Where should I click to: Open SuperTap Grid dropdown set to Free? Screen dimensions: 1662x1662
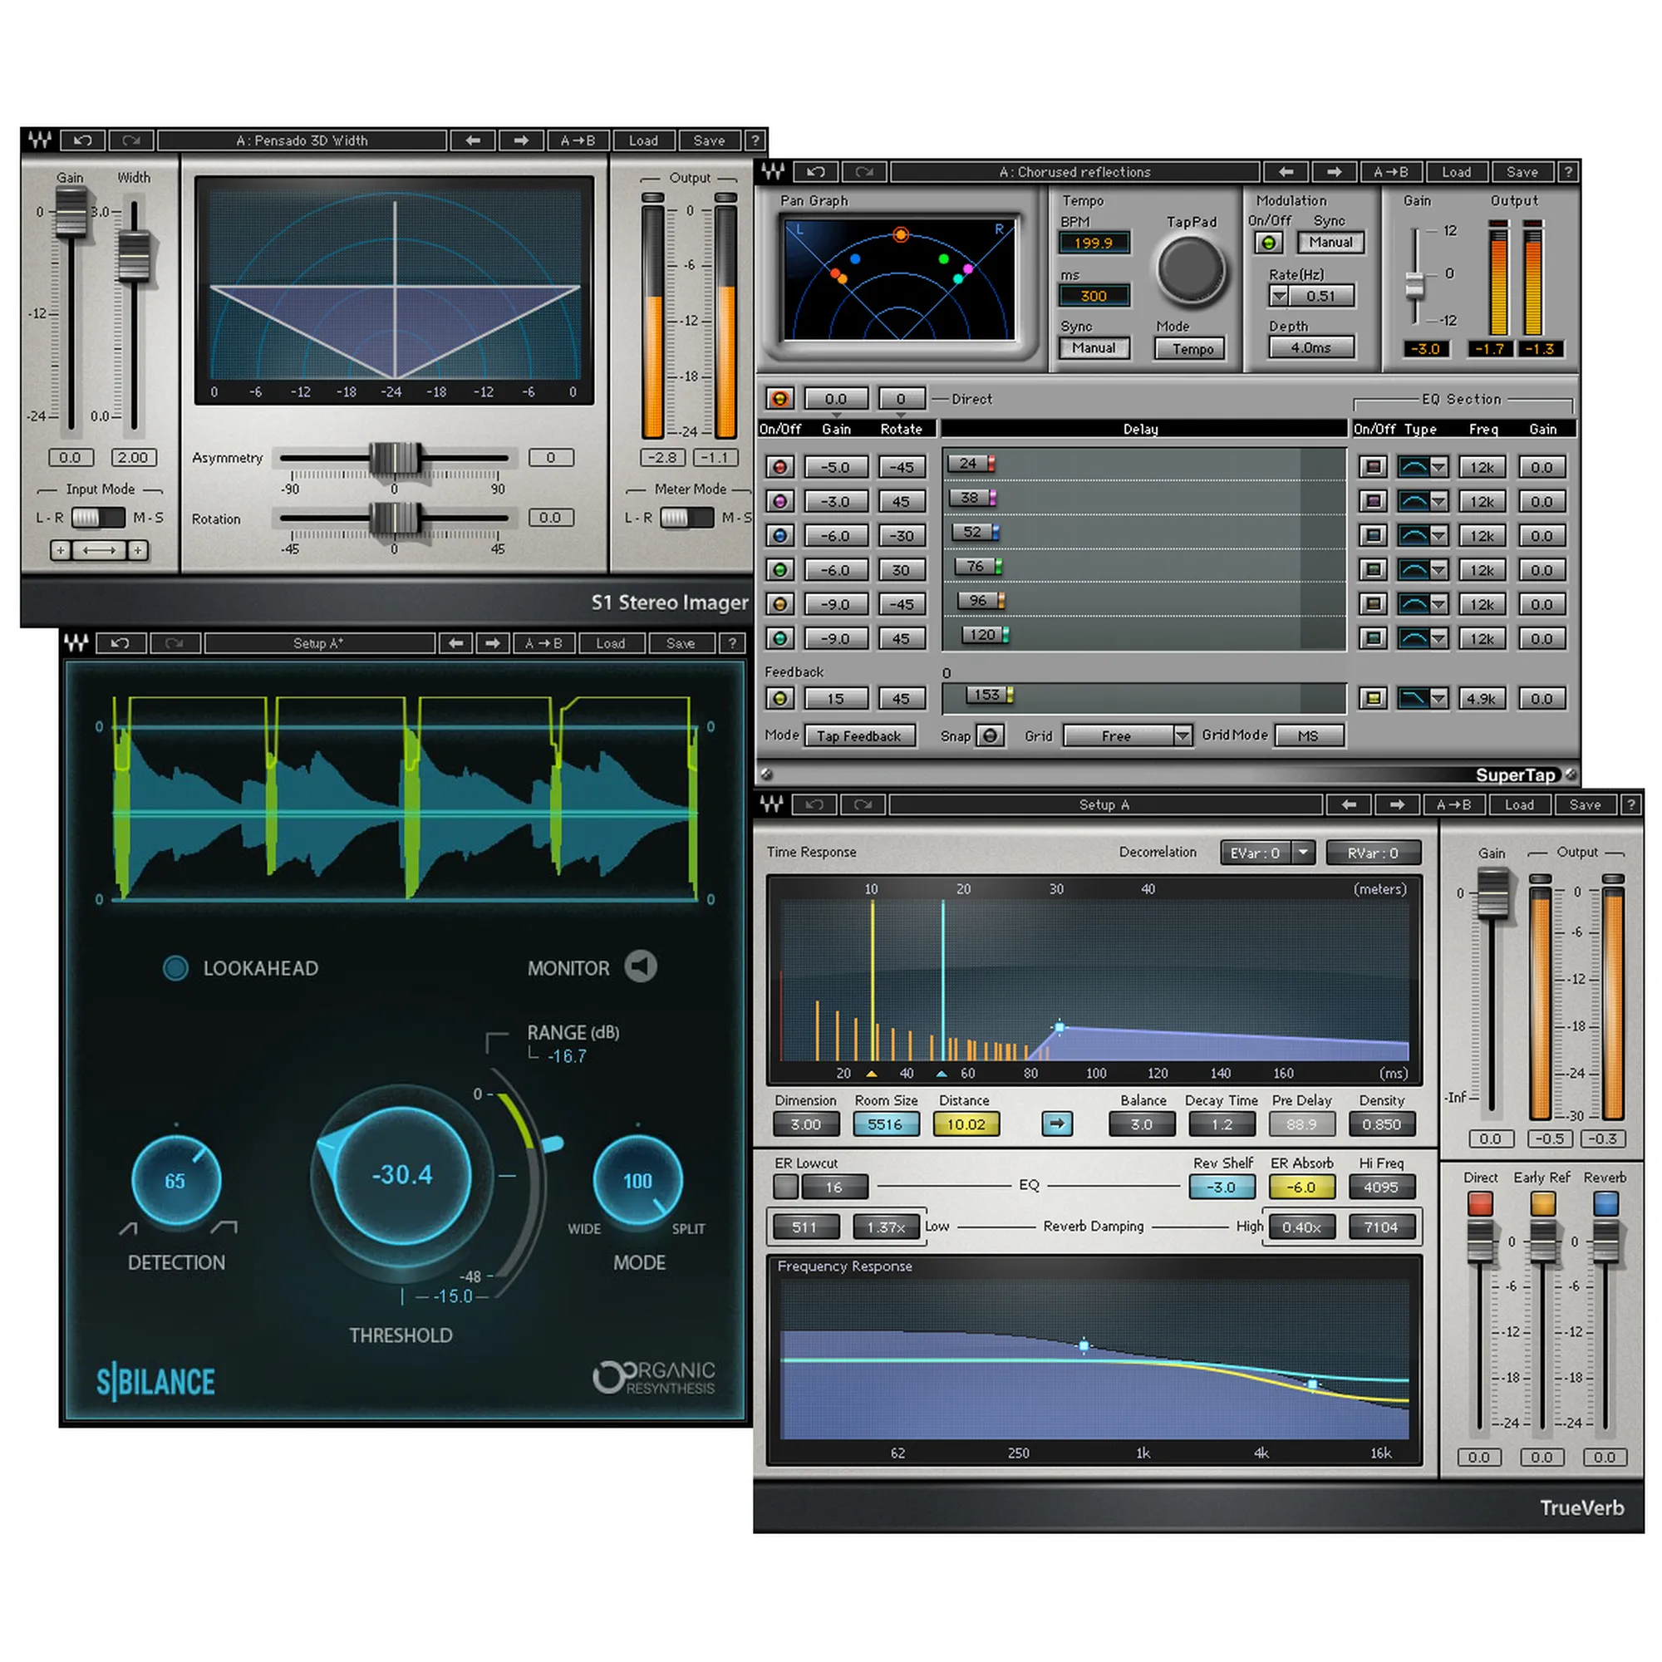tap(1128, 736)
